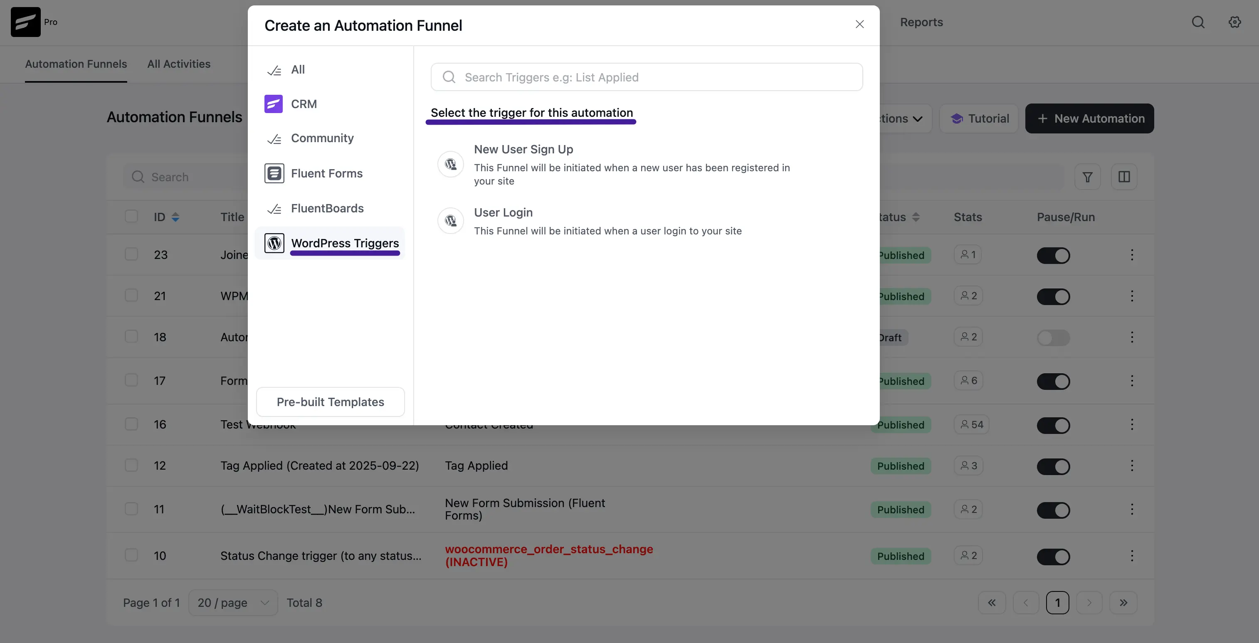The width and height of the screenshot is (1259, 643).
Task: Select the Fluent Forms triggers category
Action: click(330, 173)
